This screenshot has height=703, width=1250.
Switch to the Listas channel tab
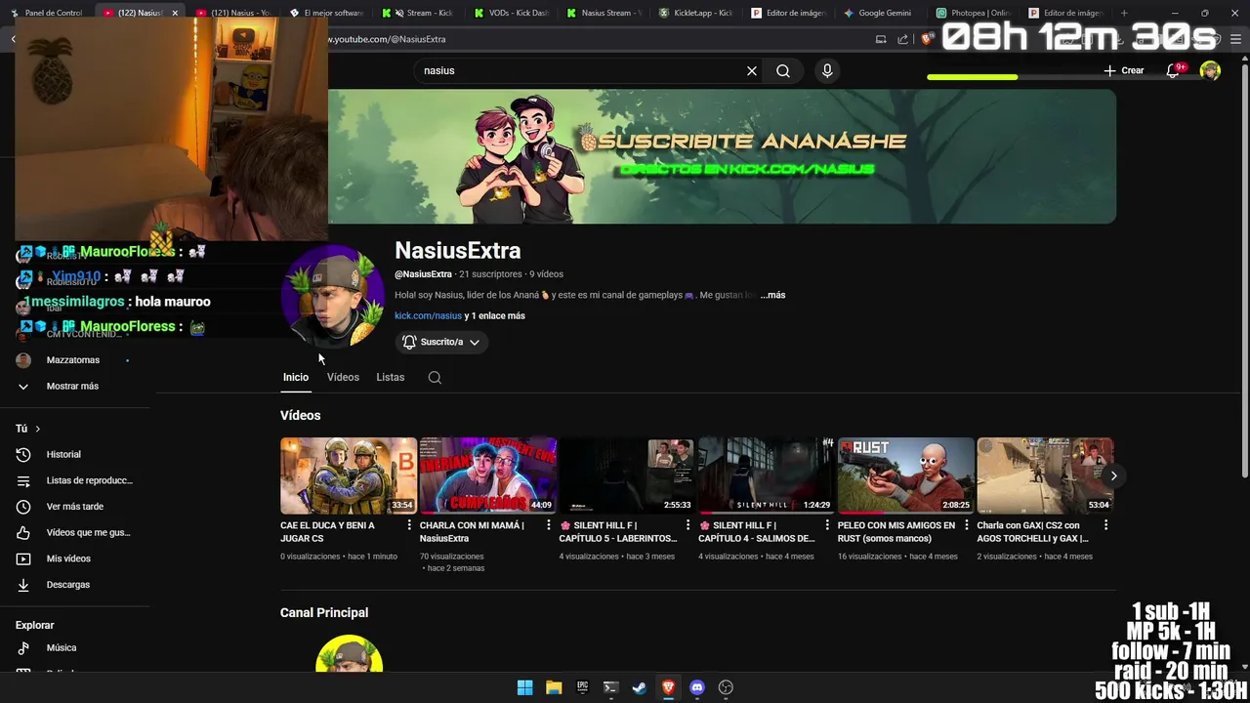(390, 377)
